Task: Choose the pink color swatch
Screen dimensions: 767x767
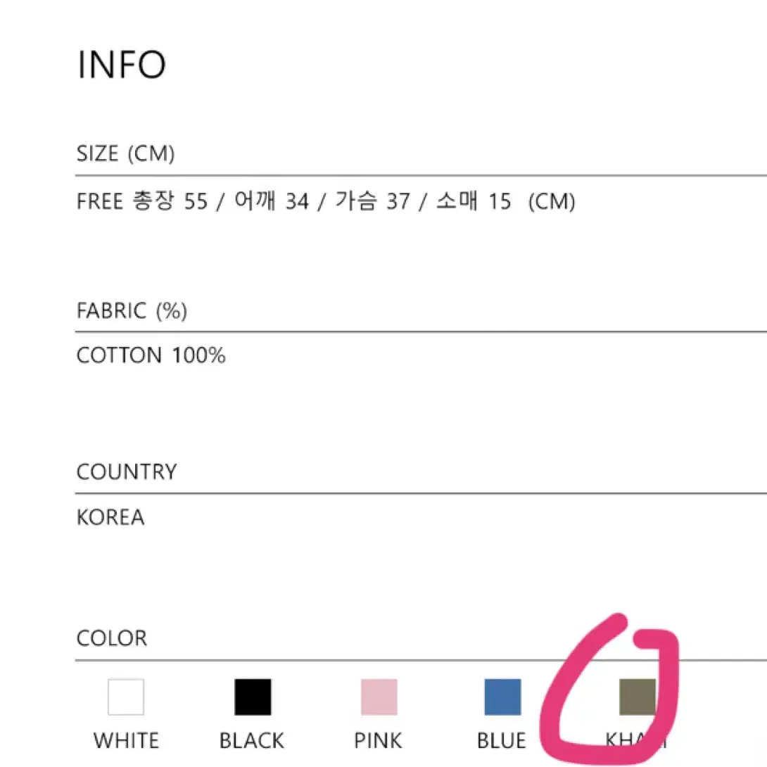Action: [379, 697]
